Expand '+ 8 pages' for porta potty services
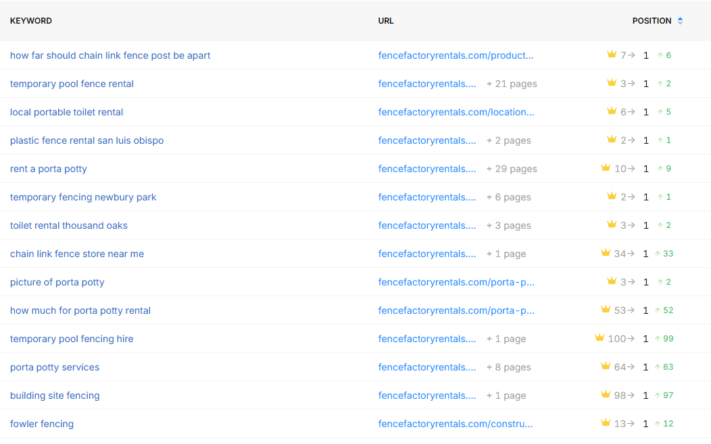 (508, 367)
